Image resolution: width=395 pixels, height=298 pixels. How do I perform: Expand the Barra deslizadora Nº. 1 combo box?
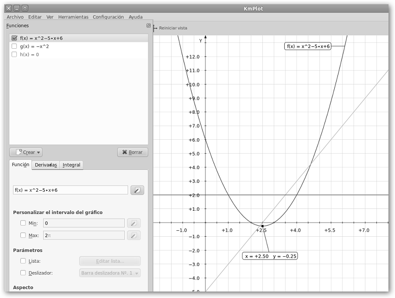tap(110, 273)
